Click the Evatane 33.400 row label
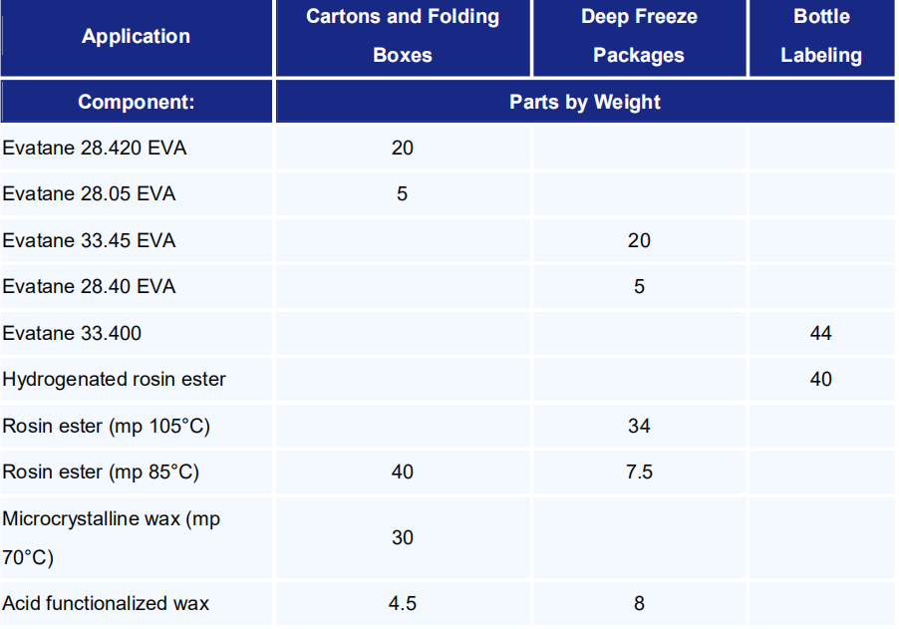This screenshot has width=899, height=629. click(72, 333)
